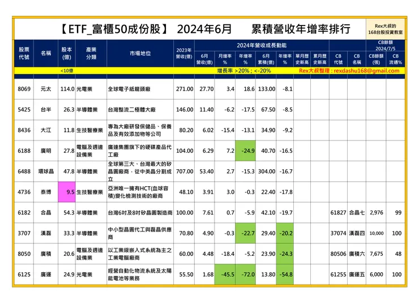
Task: Click the 股本(億) column header
Action: tap(67, 53)
